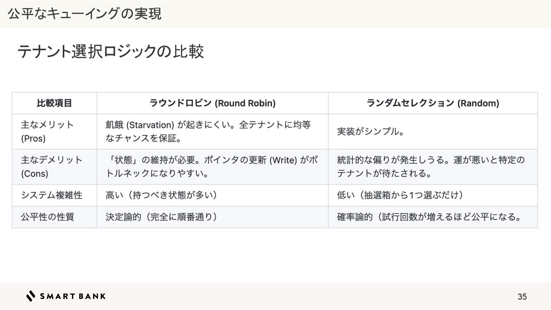
Task: Select the cell mentioning 飢餓 (Starvation)
Action: 212,132
